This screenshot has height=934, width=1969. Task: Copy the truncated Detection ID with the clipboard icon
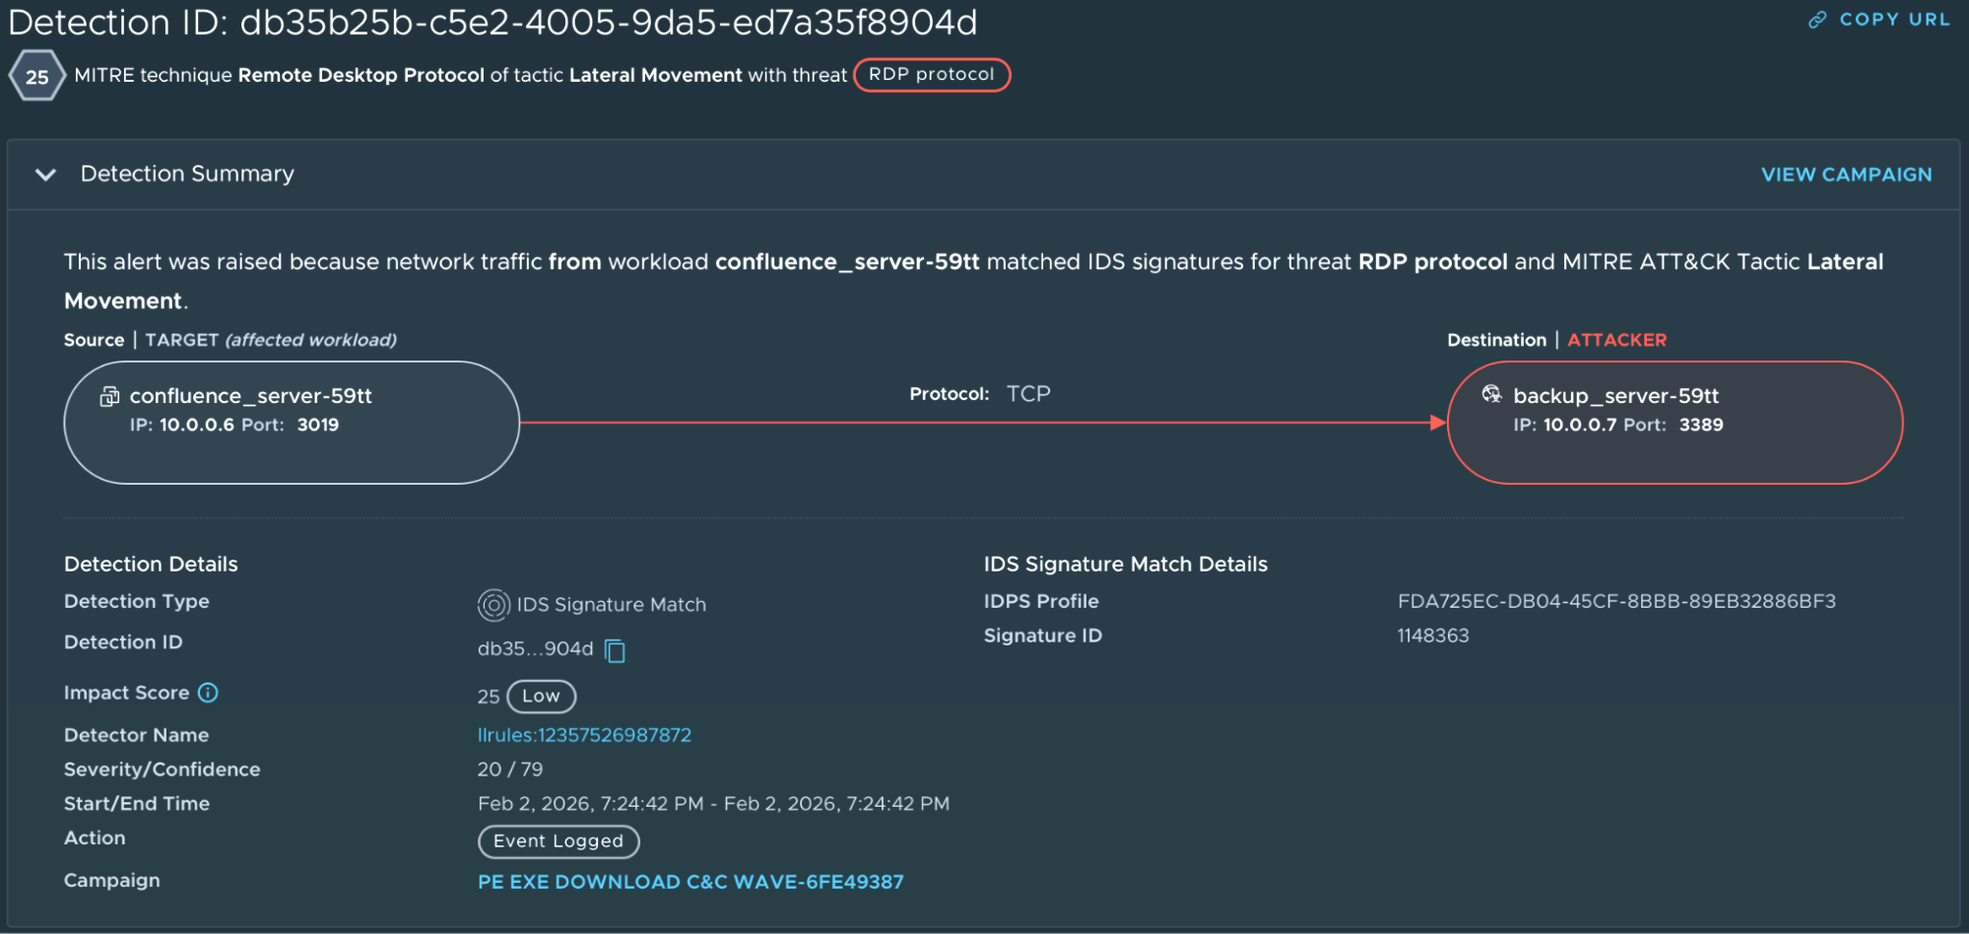point(616,650)
